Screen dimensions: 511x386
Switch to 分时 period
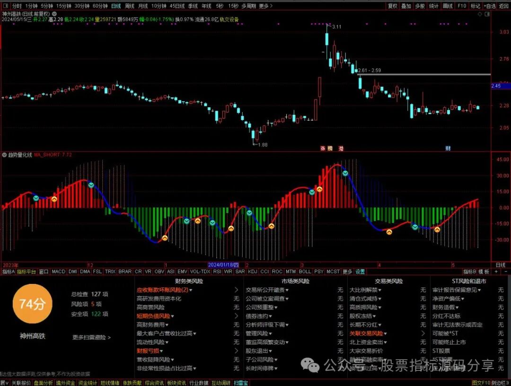coord(17,6)
